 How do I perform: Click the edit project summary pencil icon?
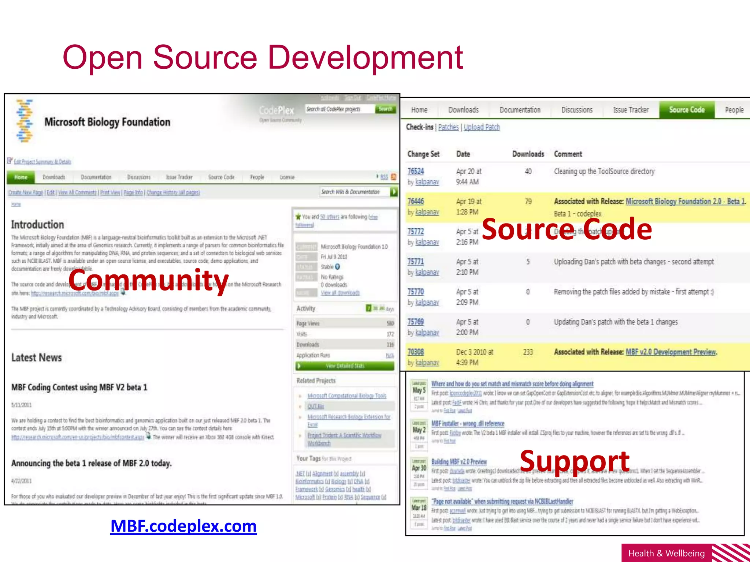[10, 161]
